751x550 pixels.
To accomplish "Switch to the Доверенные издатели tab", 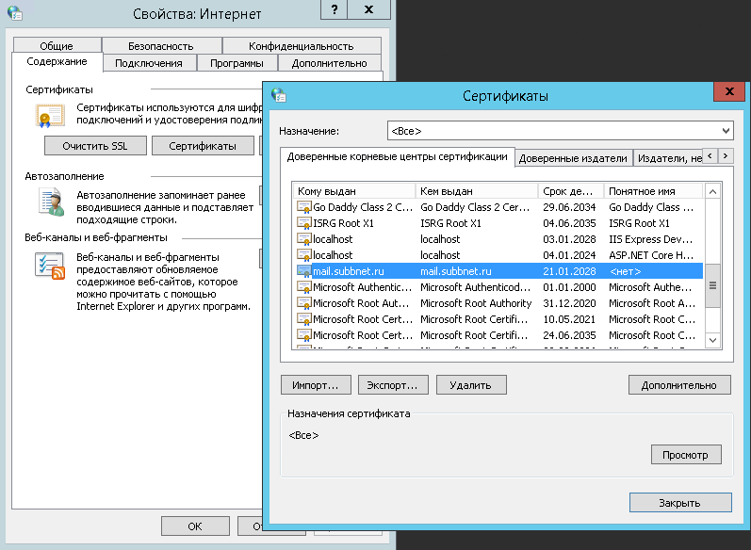I will point(573,158).
